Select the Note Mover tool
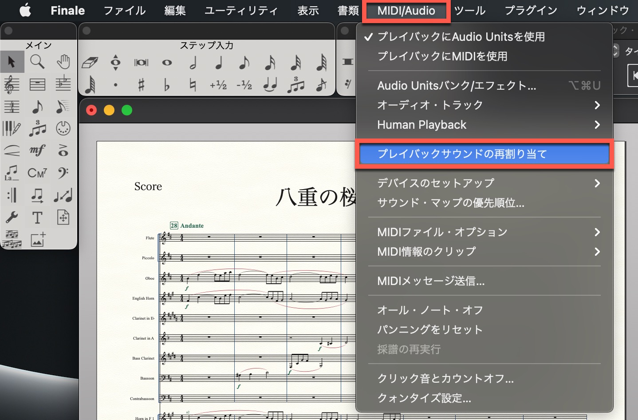The width and height of the screenshot is (638, 420). point(37,195)
